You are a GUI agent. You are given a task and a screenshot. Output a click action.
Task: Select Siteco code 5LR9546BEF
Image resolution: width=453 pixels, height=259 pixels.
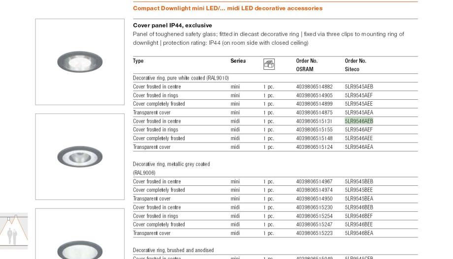point(358,216)
